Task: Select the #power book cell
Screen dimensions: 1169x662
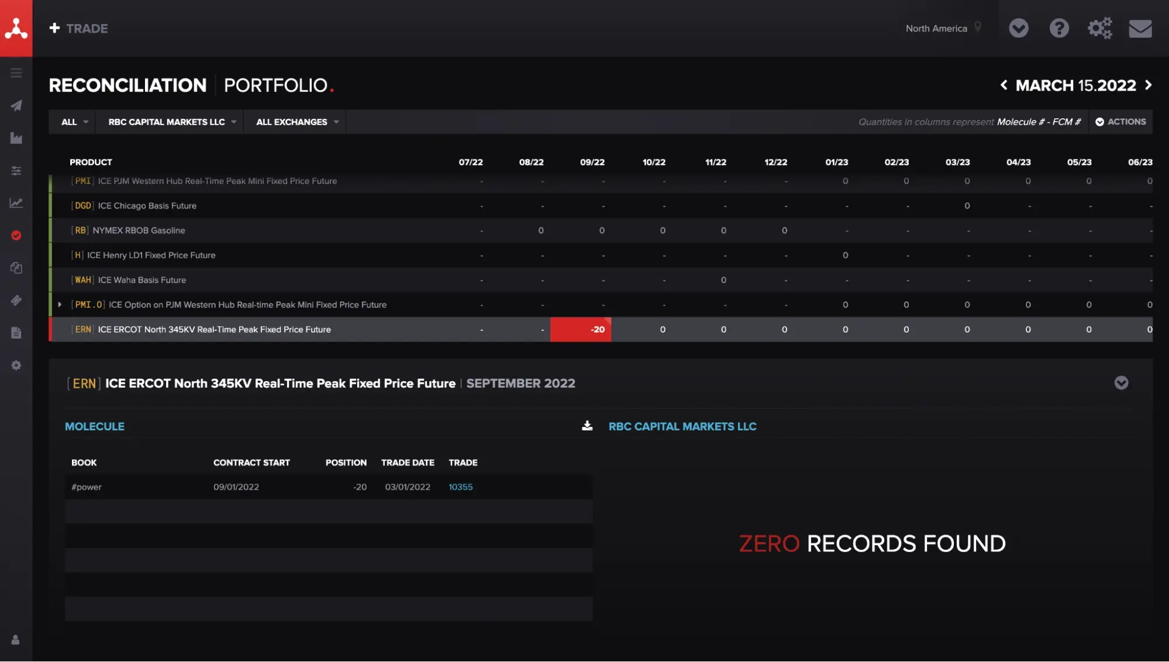Action: point(86,487)
